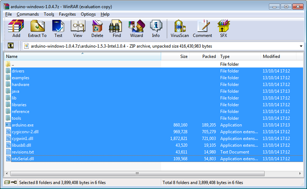Go up one folder using arrow icon

11,46
